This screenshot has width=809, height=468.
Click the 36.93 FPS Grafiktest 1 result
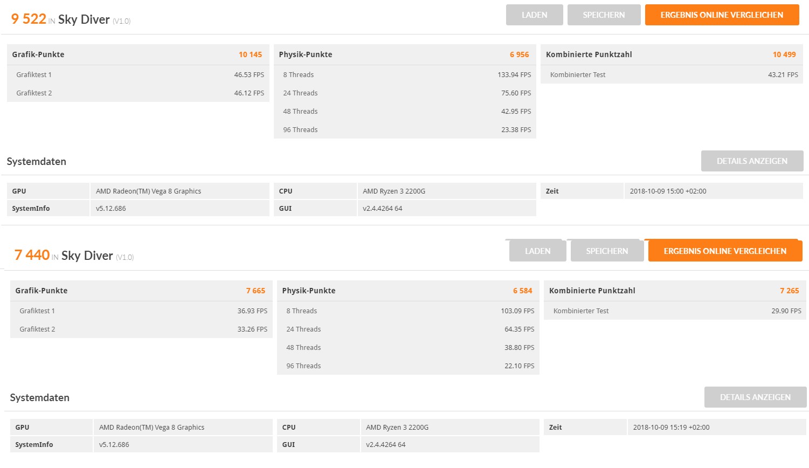pos(252,311)
